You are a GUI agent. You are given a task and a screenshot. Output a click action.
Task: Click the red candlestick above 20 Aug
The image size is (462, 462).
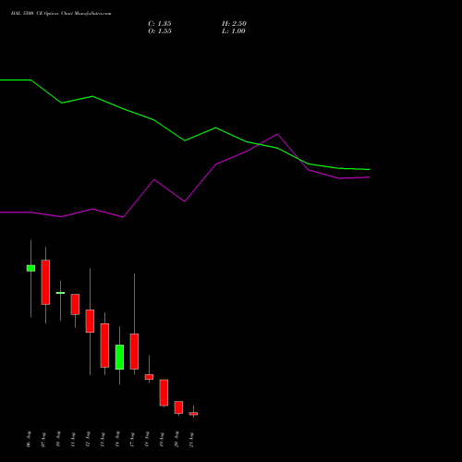(x=178, y=407)
